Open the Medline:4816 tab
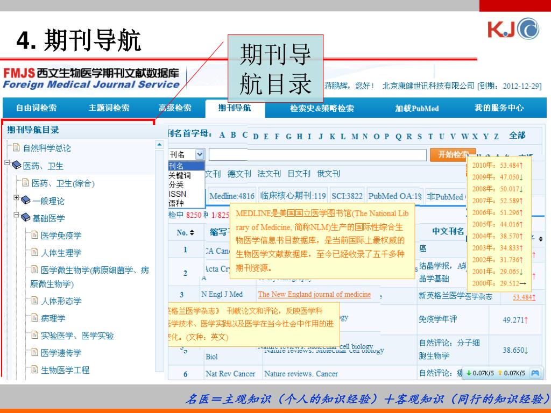The height and width of the screenshot is (413, 551). coord(231,196)
